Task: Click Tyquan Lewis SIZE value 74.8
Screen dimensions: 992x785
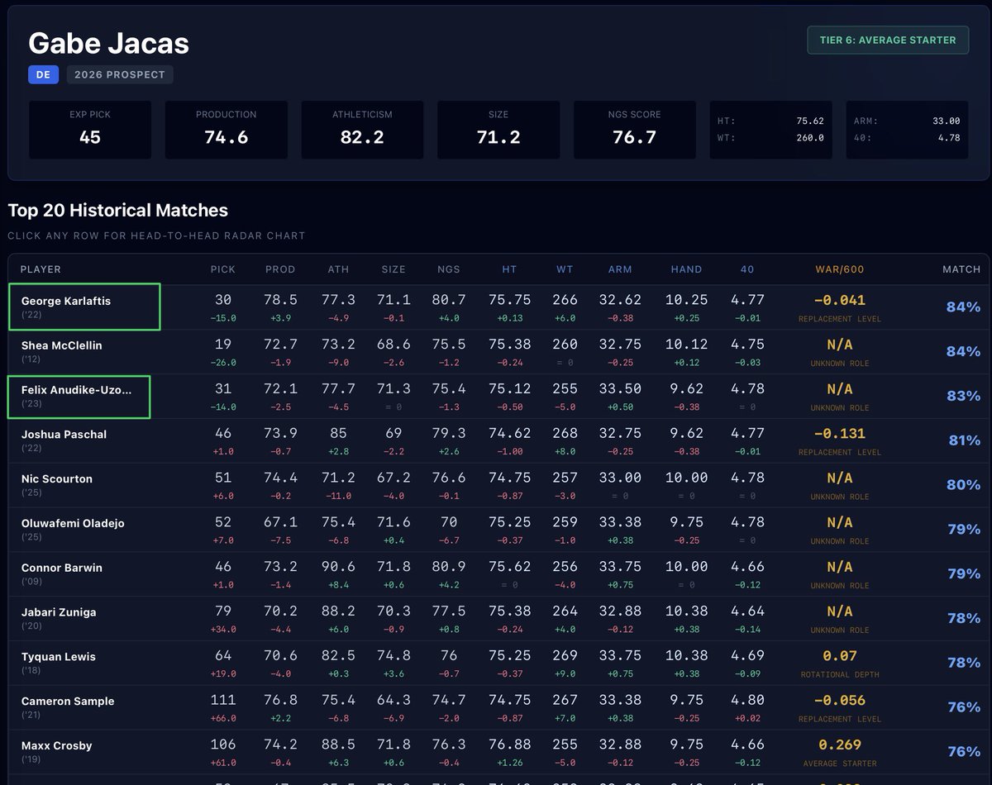Action: tap(393, 656)
